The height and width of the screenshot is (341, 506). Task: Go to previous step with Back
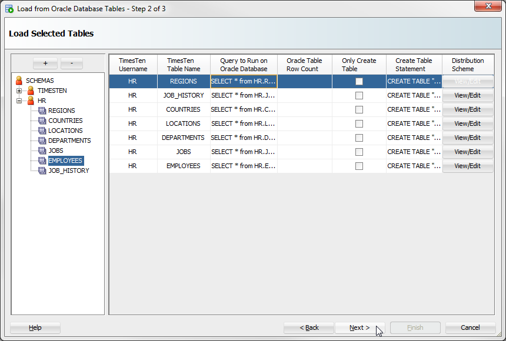(x=309, y=327)
